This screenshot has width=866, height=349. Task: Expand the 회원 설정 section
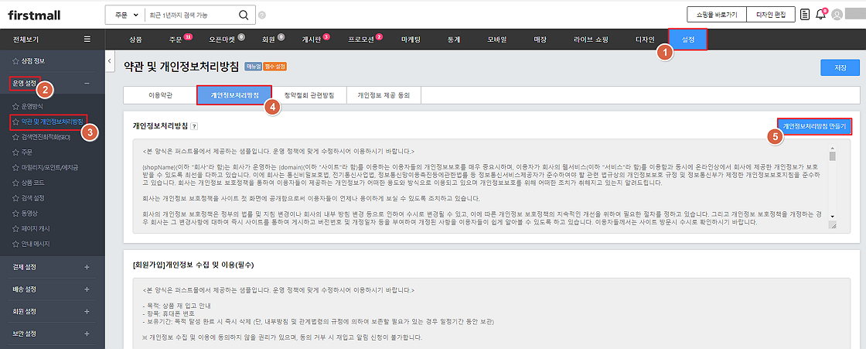[87, 311]
